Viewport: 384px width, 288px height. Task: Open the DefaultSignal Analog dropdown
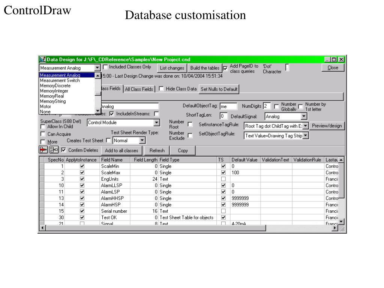(x=304, y=116)
